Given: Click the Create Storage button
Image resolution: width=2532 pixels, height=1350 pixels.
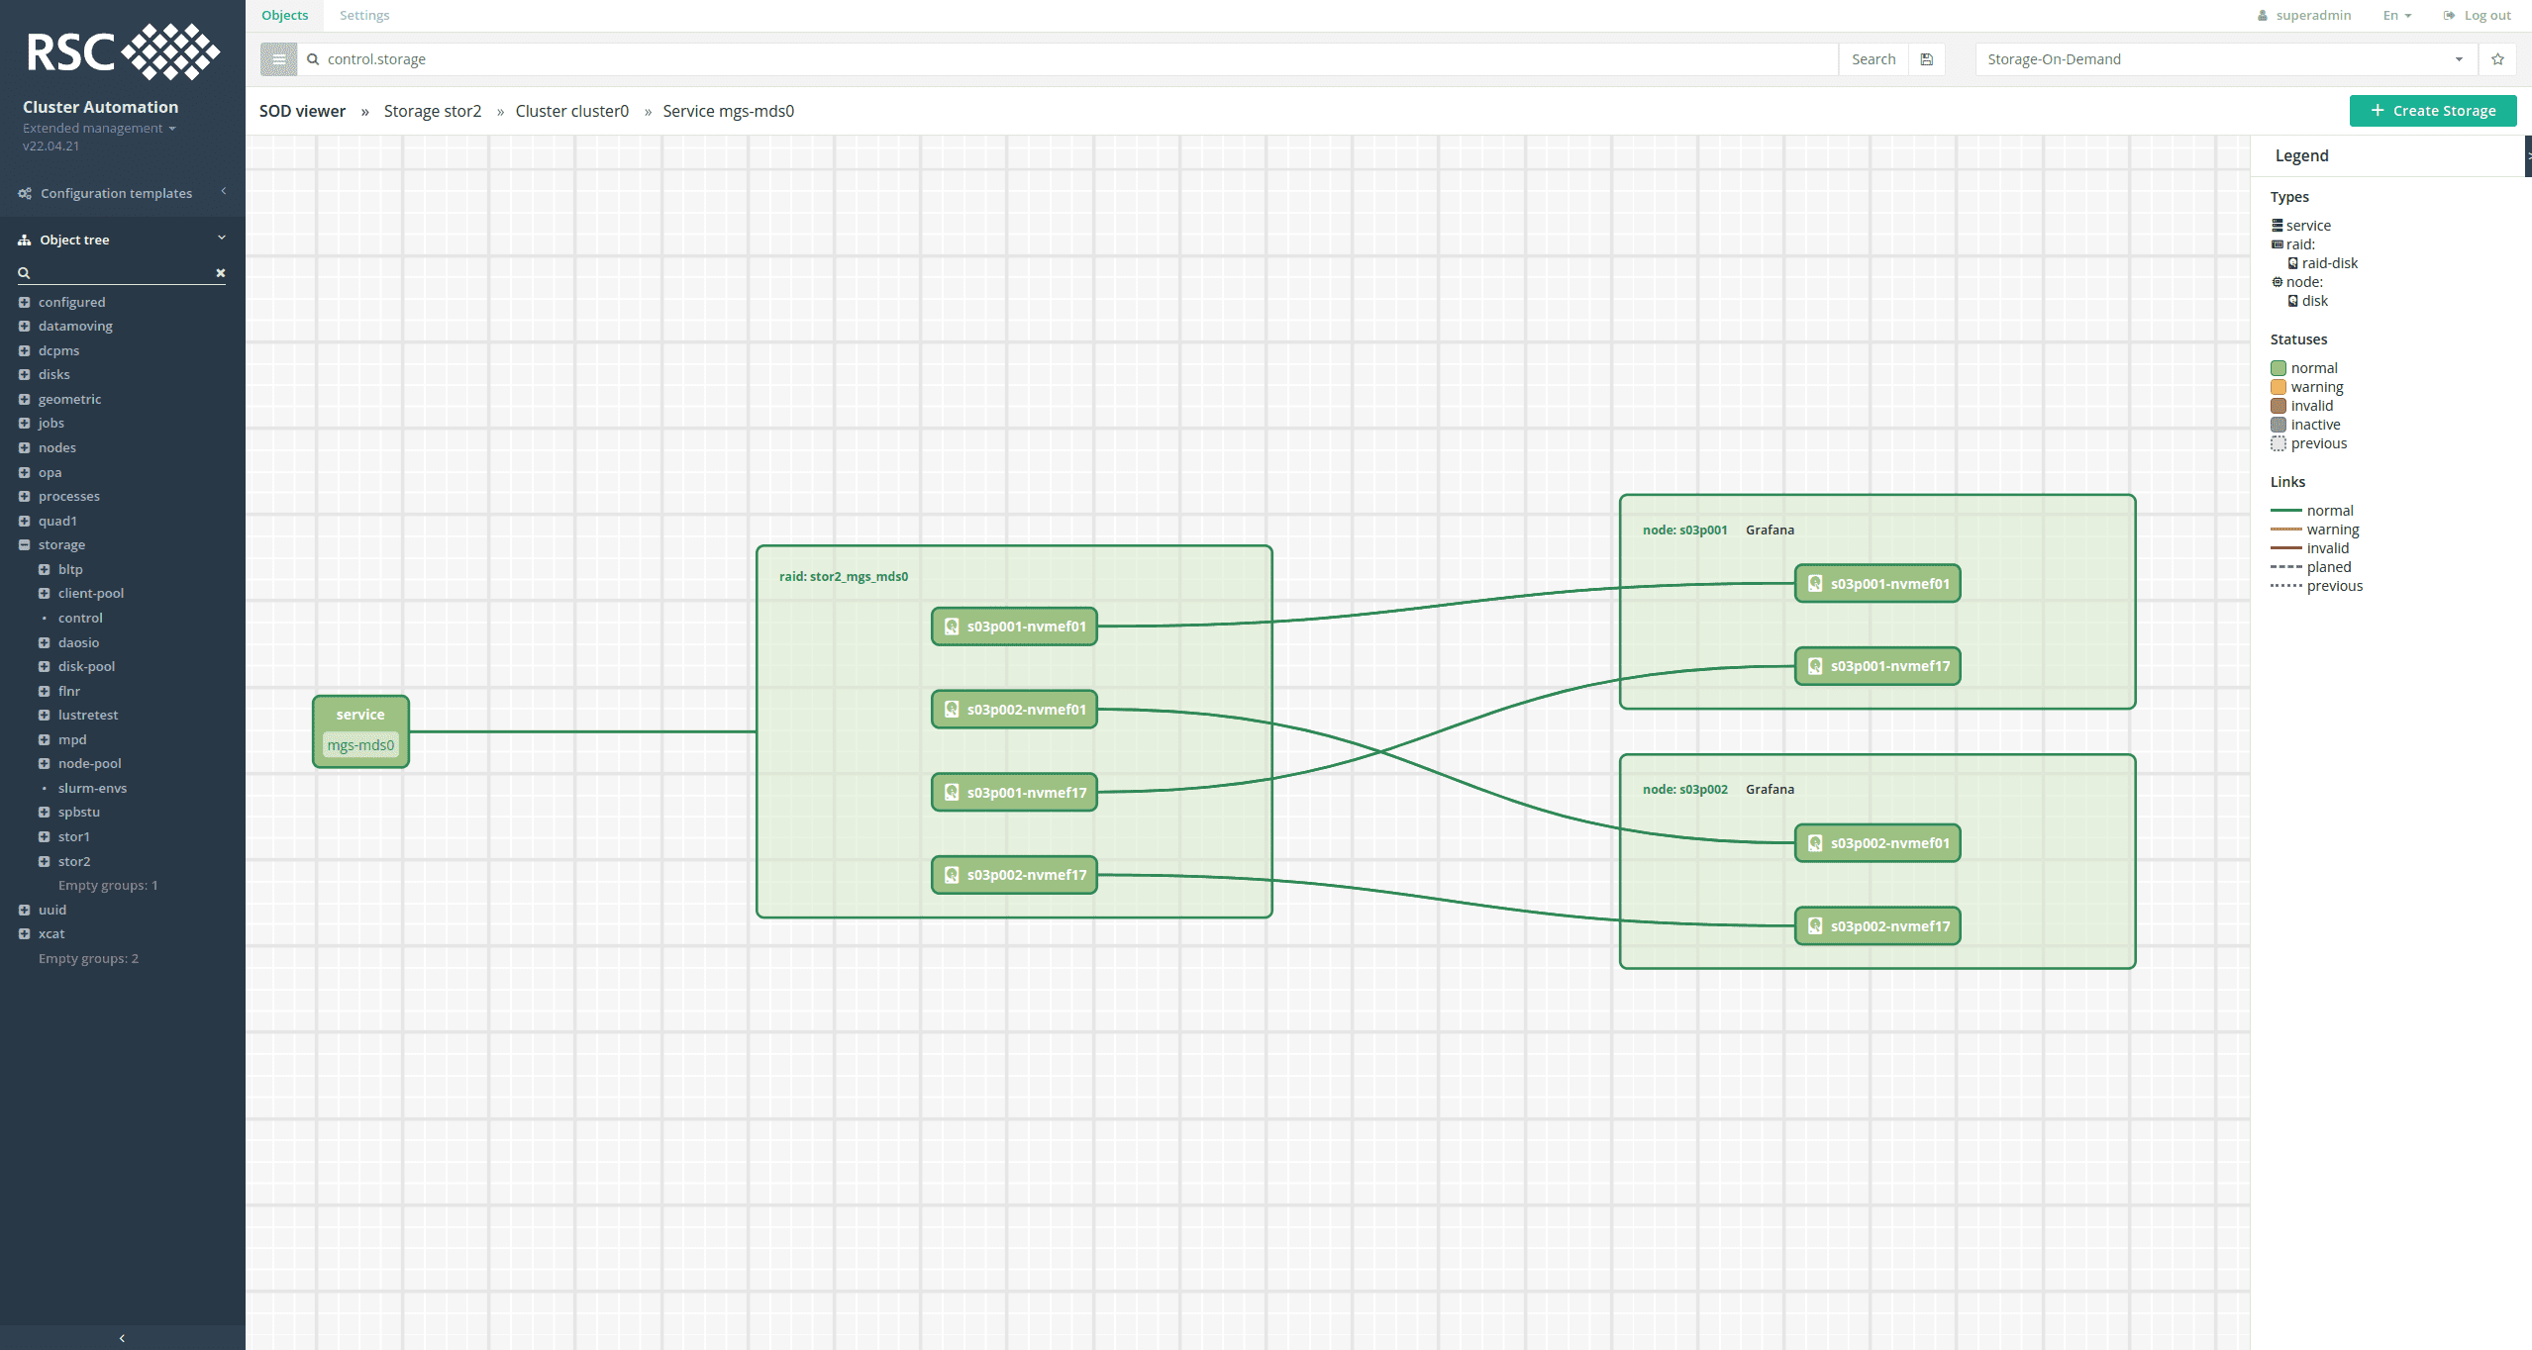Looking at the screenshot, I should (2432, 110).
